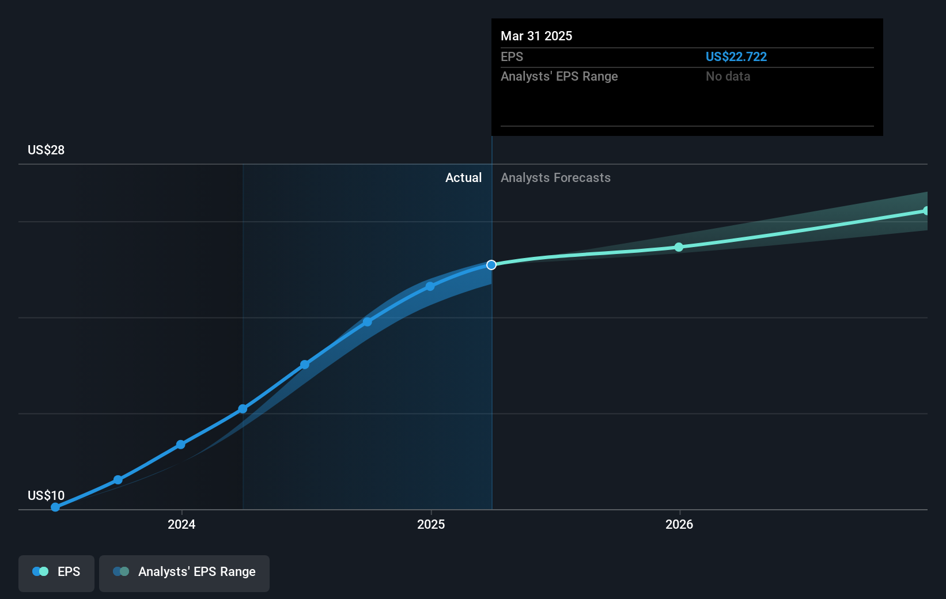
Task: Click the Analysts Forecasts section label
Action: click(555, 178)
